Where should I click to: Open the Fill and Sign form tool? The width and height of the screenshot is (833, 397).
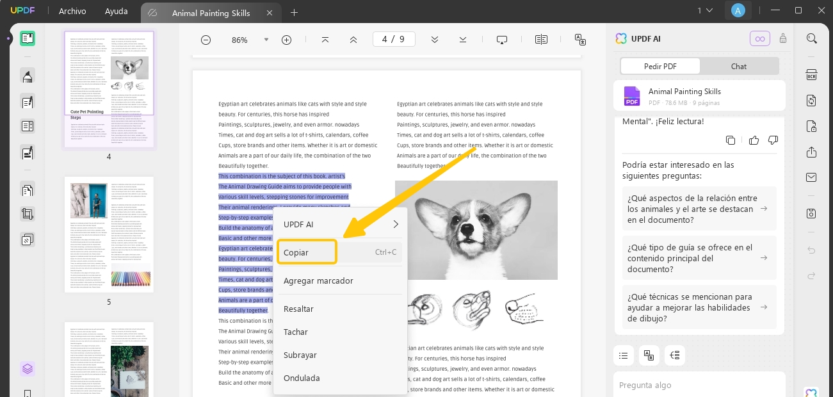pyautogui.click(x=28, y=153)
